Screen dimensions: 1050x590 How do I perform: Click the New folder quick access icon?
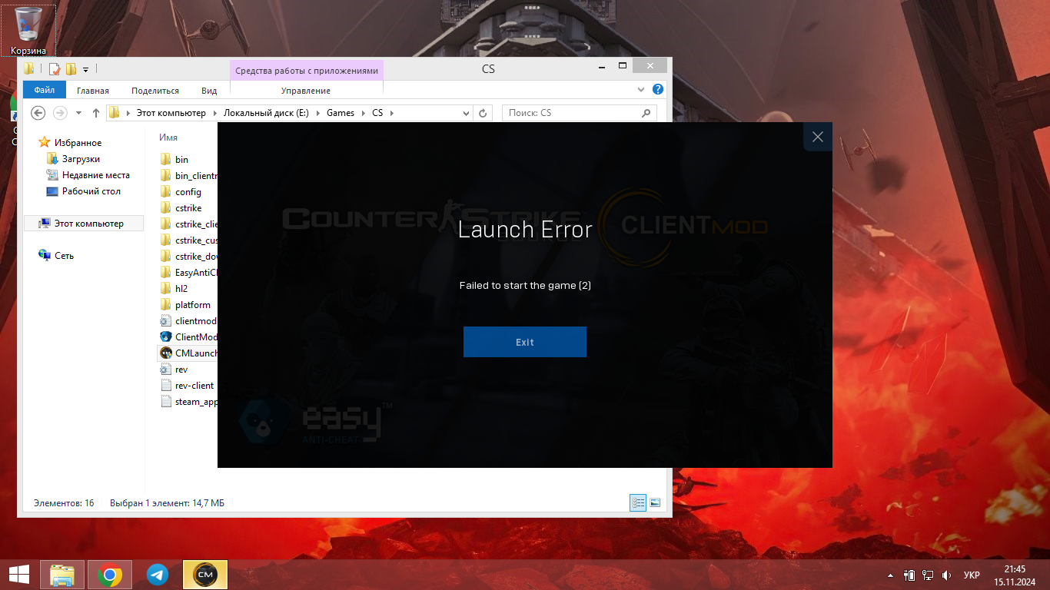71,69
